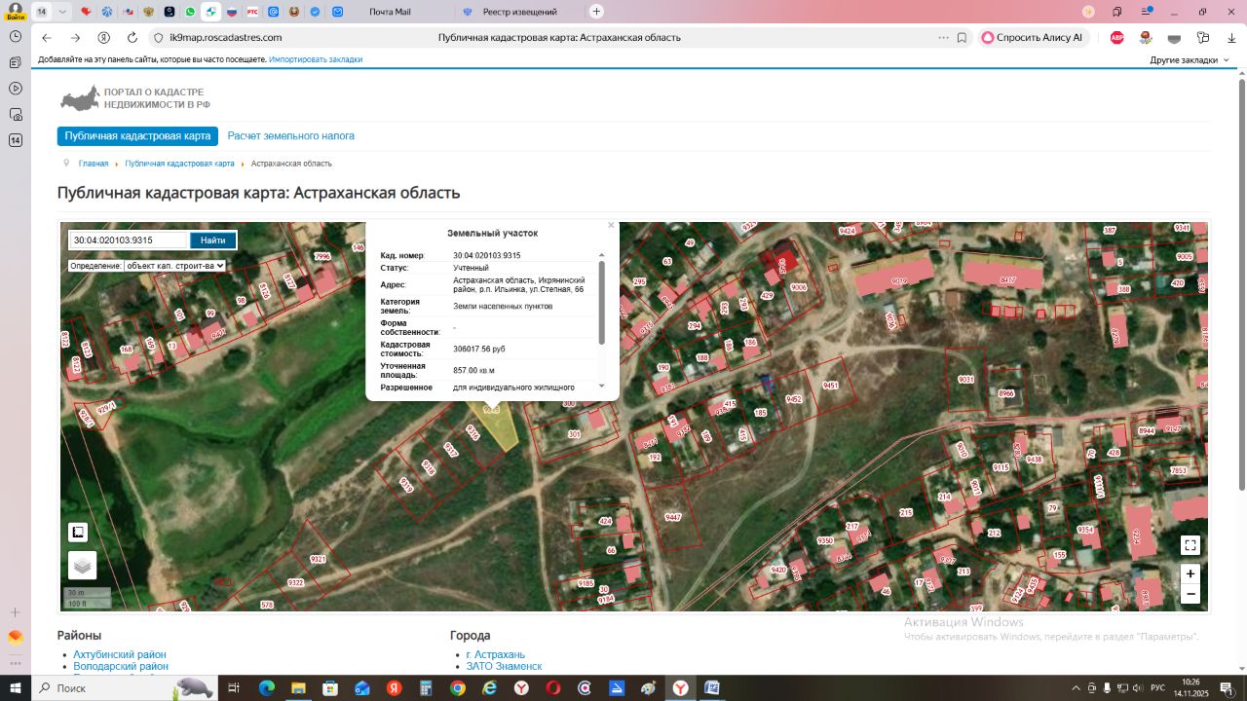The height and width of the screenshot is (701, 1247).
Task: Open Публичная кадастровая карта breadcrumb link
Action: (x=179, y=164)
